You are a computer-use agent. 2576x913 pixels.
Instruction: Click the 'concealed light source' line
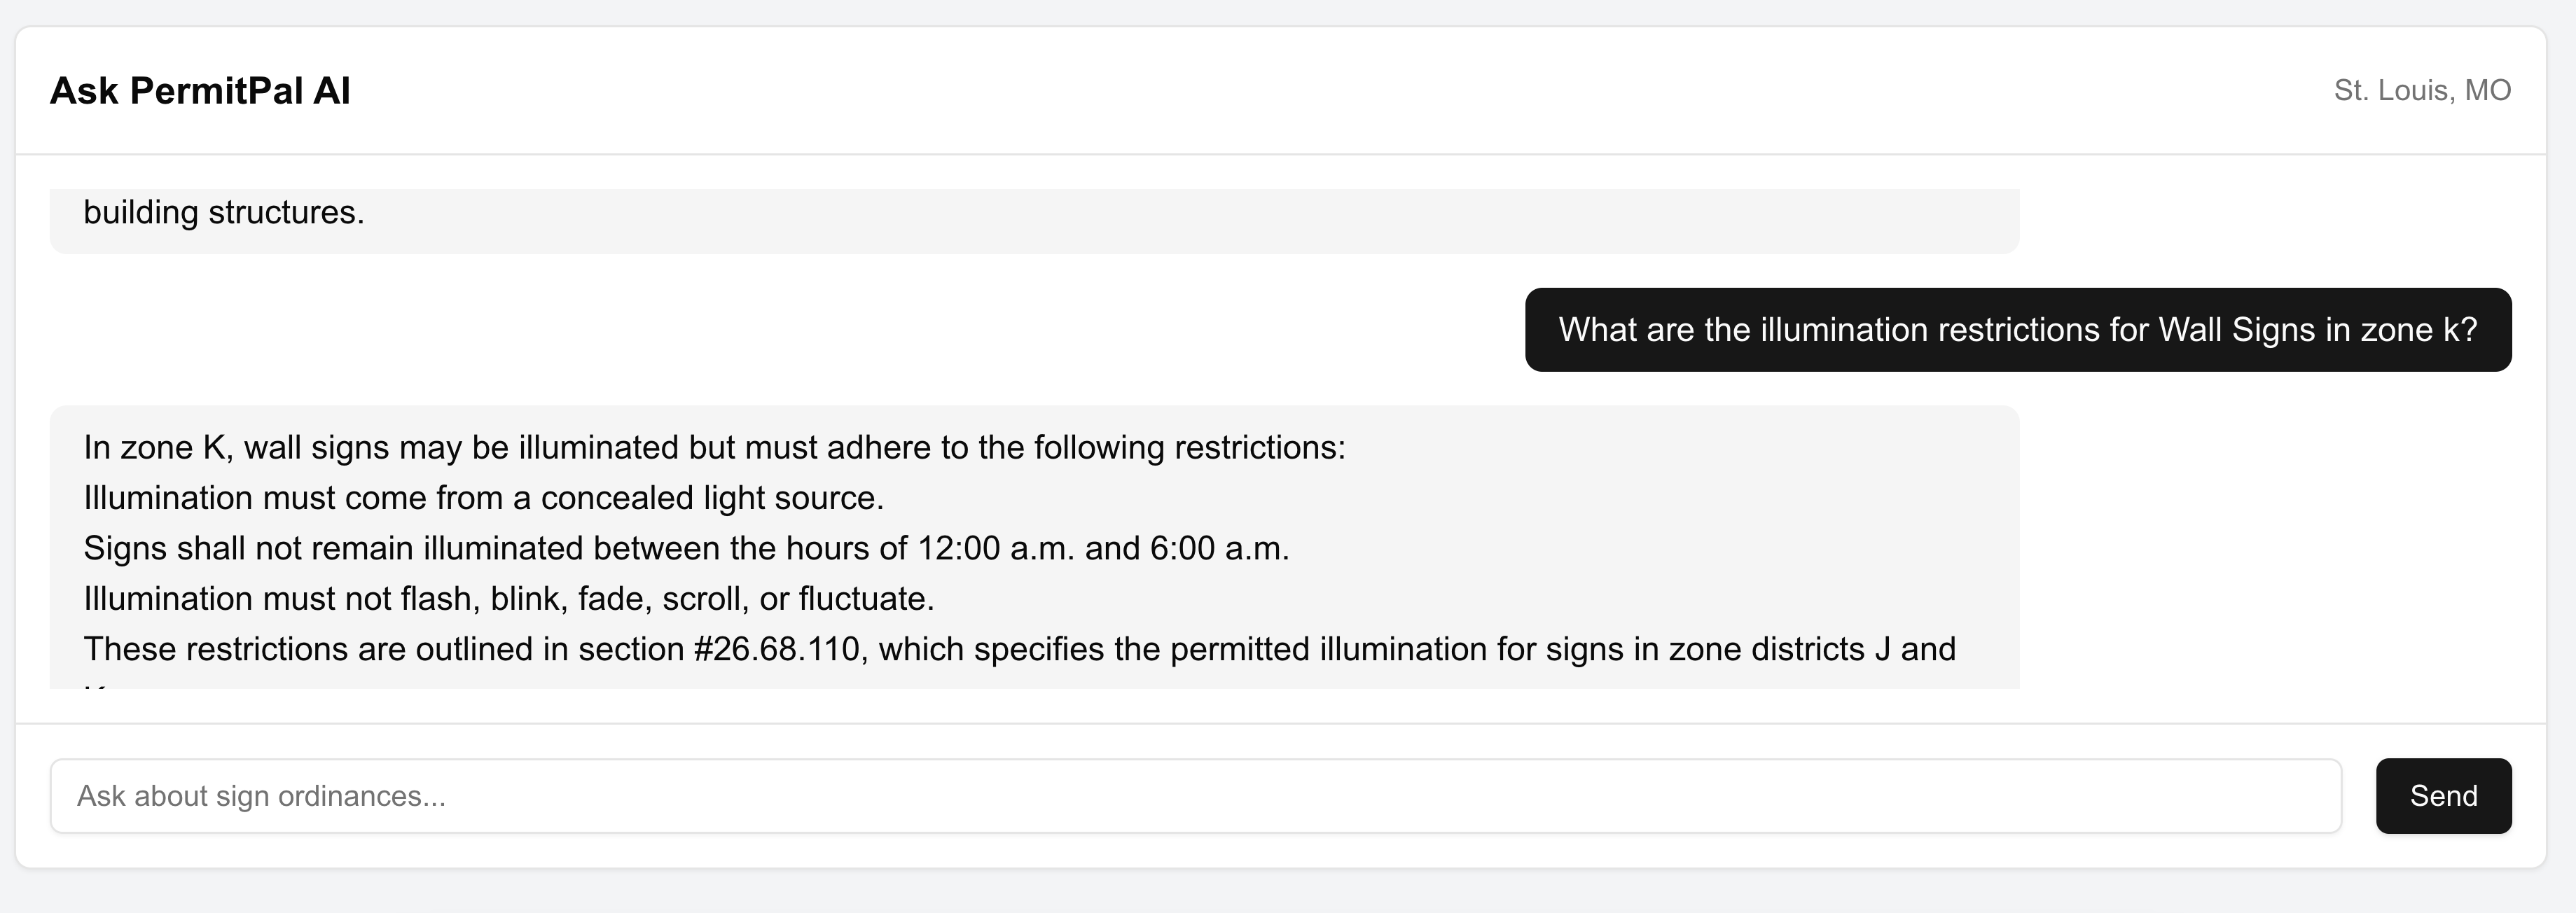(483, 498)
